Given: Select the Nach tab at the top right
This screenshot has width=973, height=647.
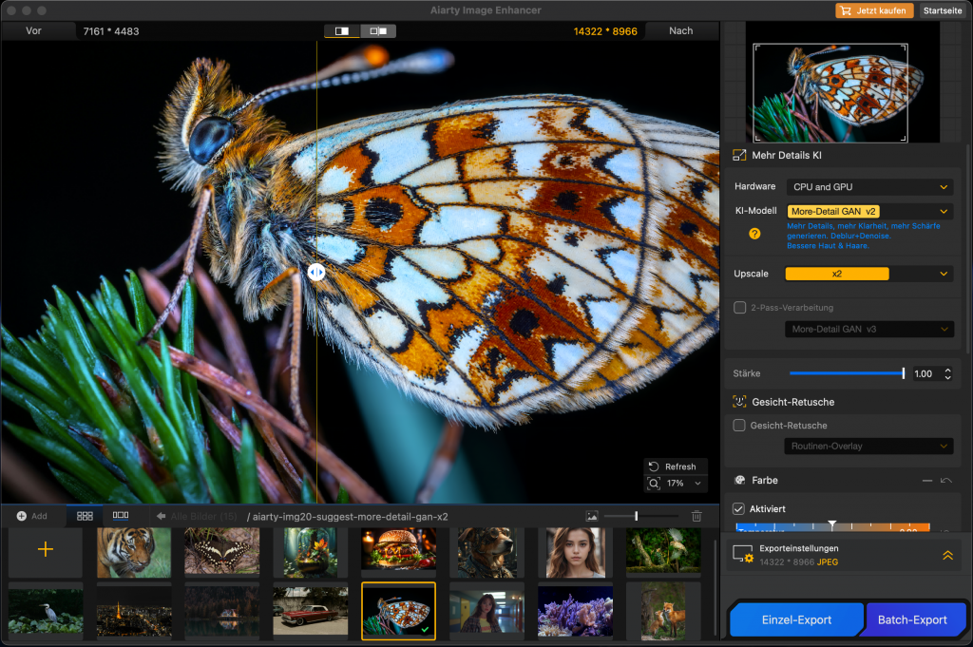Looking at the screenshot, I should [x=680, y=29].
